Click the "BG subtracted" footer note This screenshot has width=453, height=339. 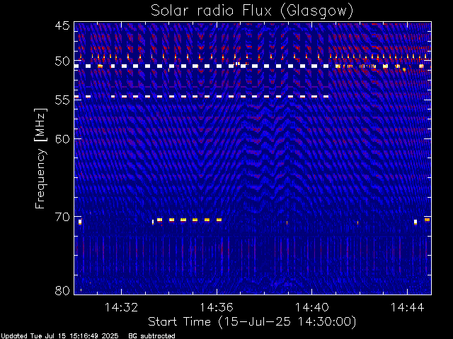pos(151,336)
